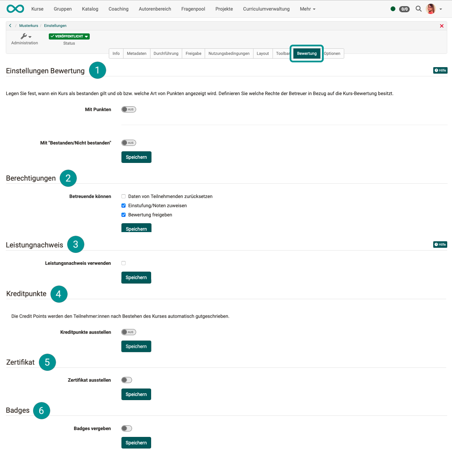Click your profile avatar picture
452x456 pixels.
pos(431,9)
